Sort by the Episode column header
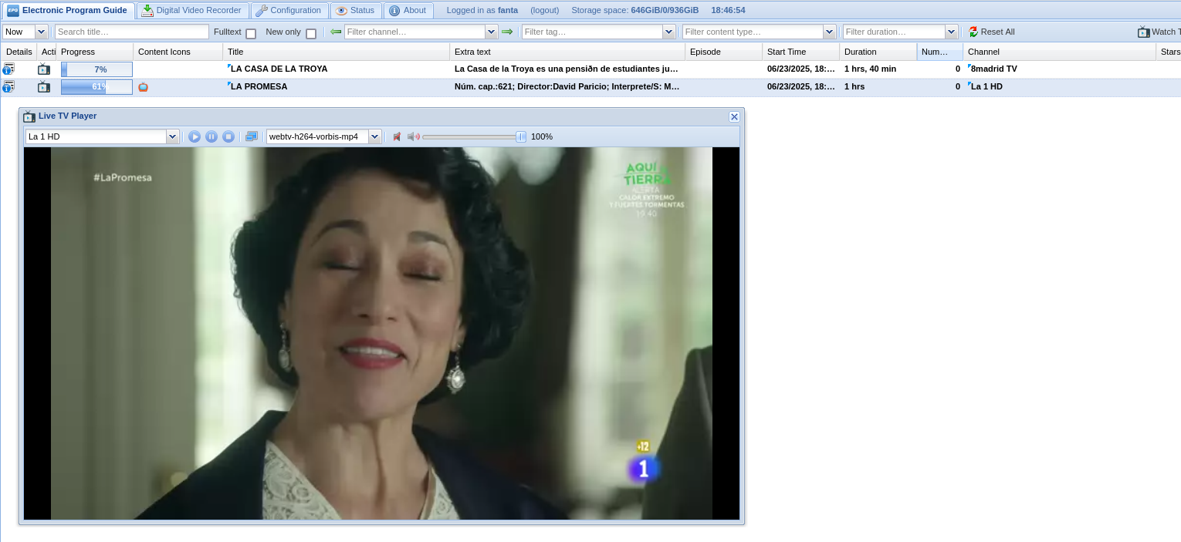The width and height of the screenshot is (1181, 542). pyautogui.click(x=723, y=52)
